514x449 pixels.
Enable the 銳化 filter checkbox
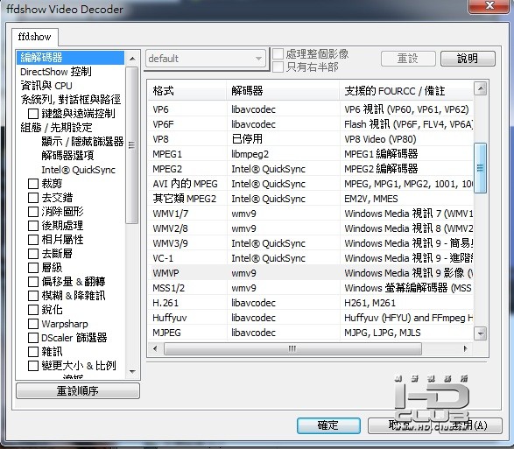click(33, 310)
